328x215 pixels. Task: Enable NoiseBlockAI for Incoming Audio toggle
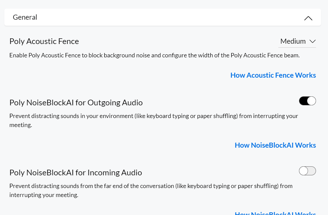click(x=307, y=171)
